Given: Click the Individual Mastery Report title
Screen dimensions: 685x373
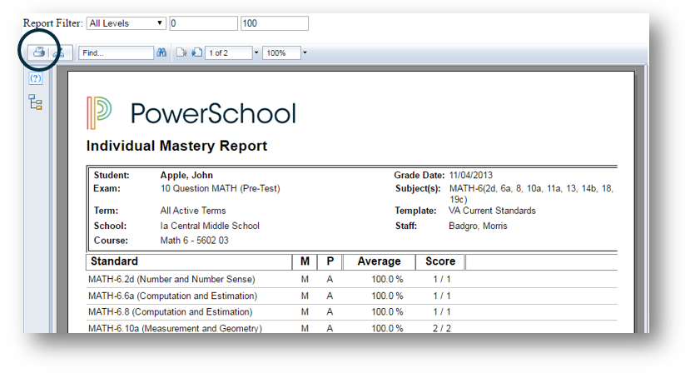Looking at the screenshot, I should pyautogui.click(x=176, y=146).
